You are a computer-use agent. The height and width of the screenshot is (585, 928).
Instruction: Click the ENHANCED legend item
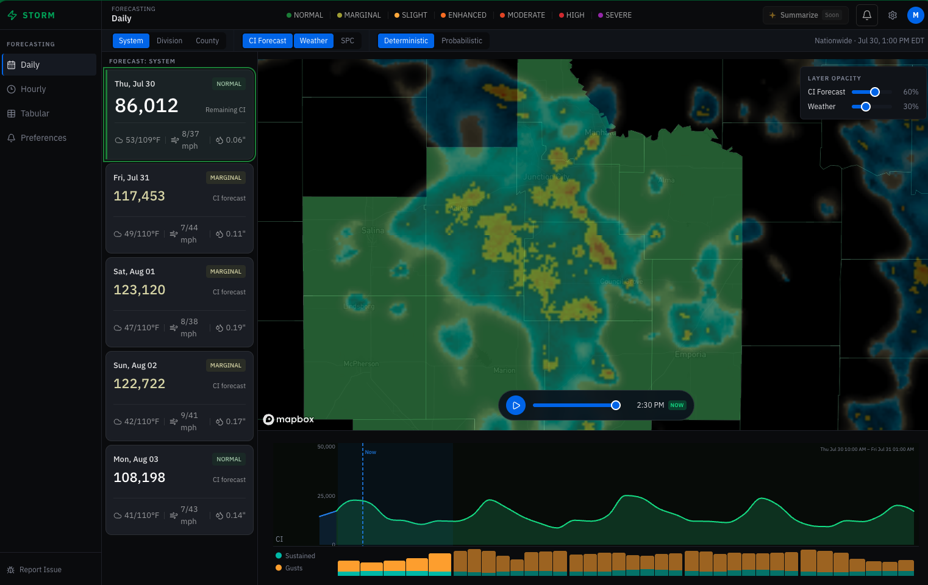463,15
